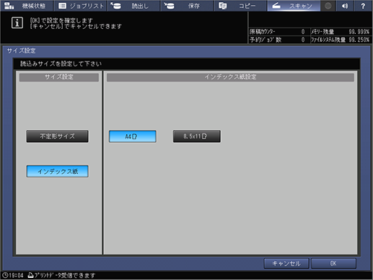
Task: Click the 読込みサイズを設定して下さい instruction bar
Action: (187, 64)
